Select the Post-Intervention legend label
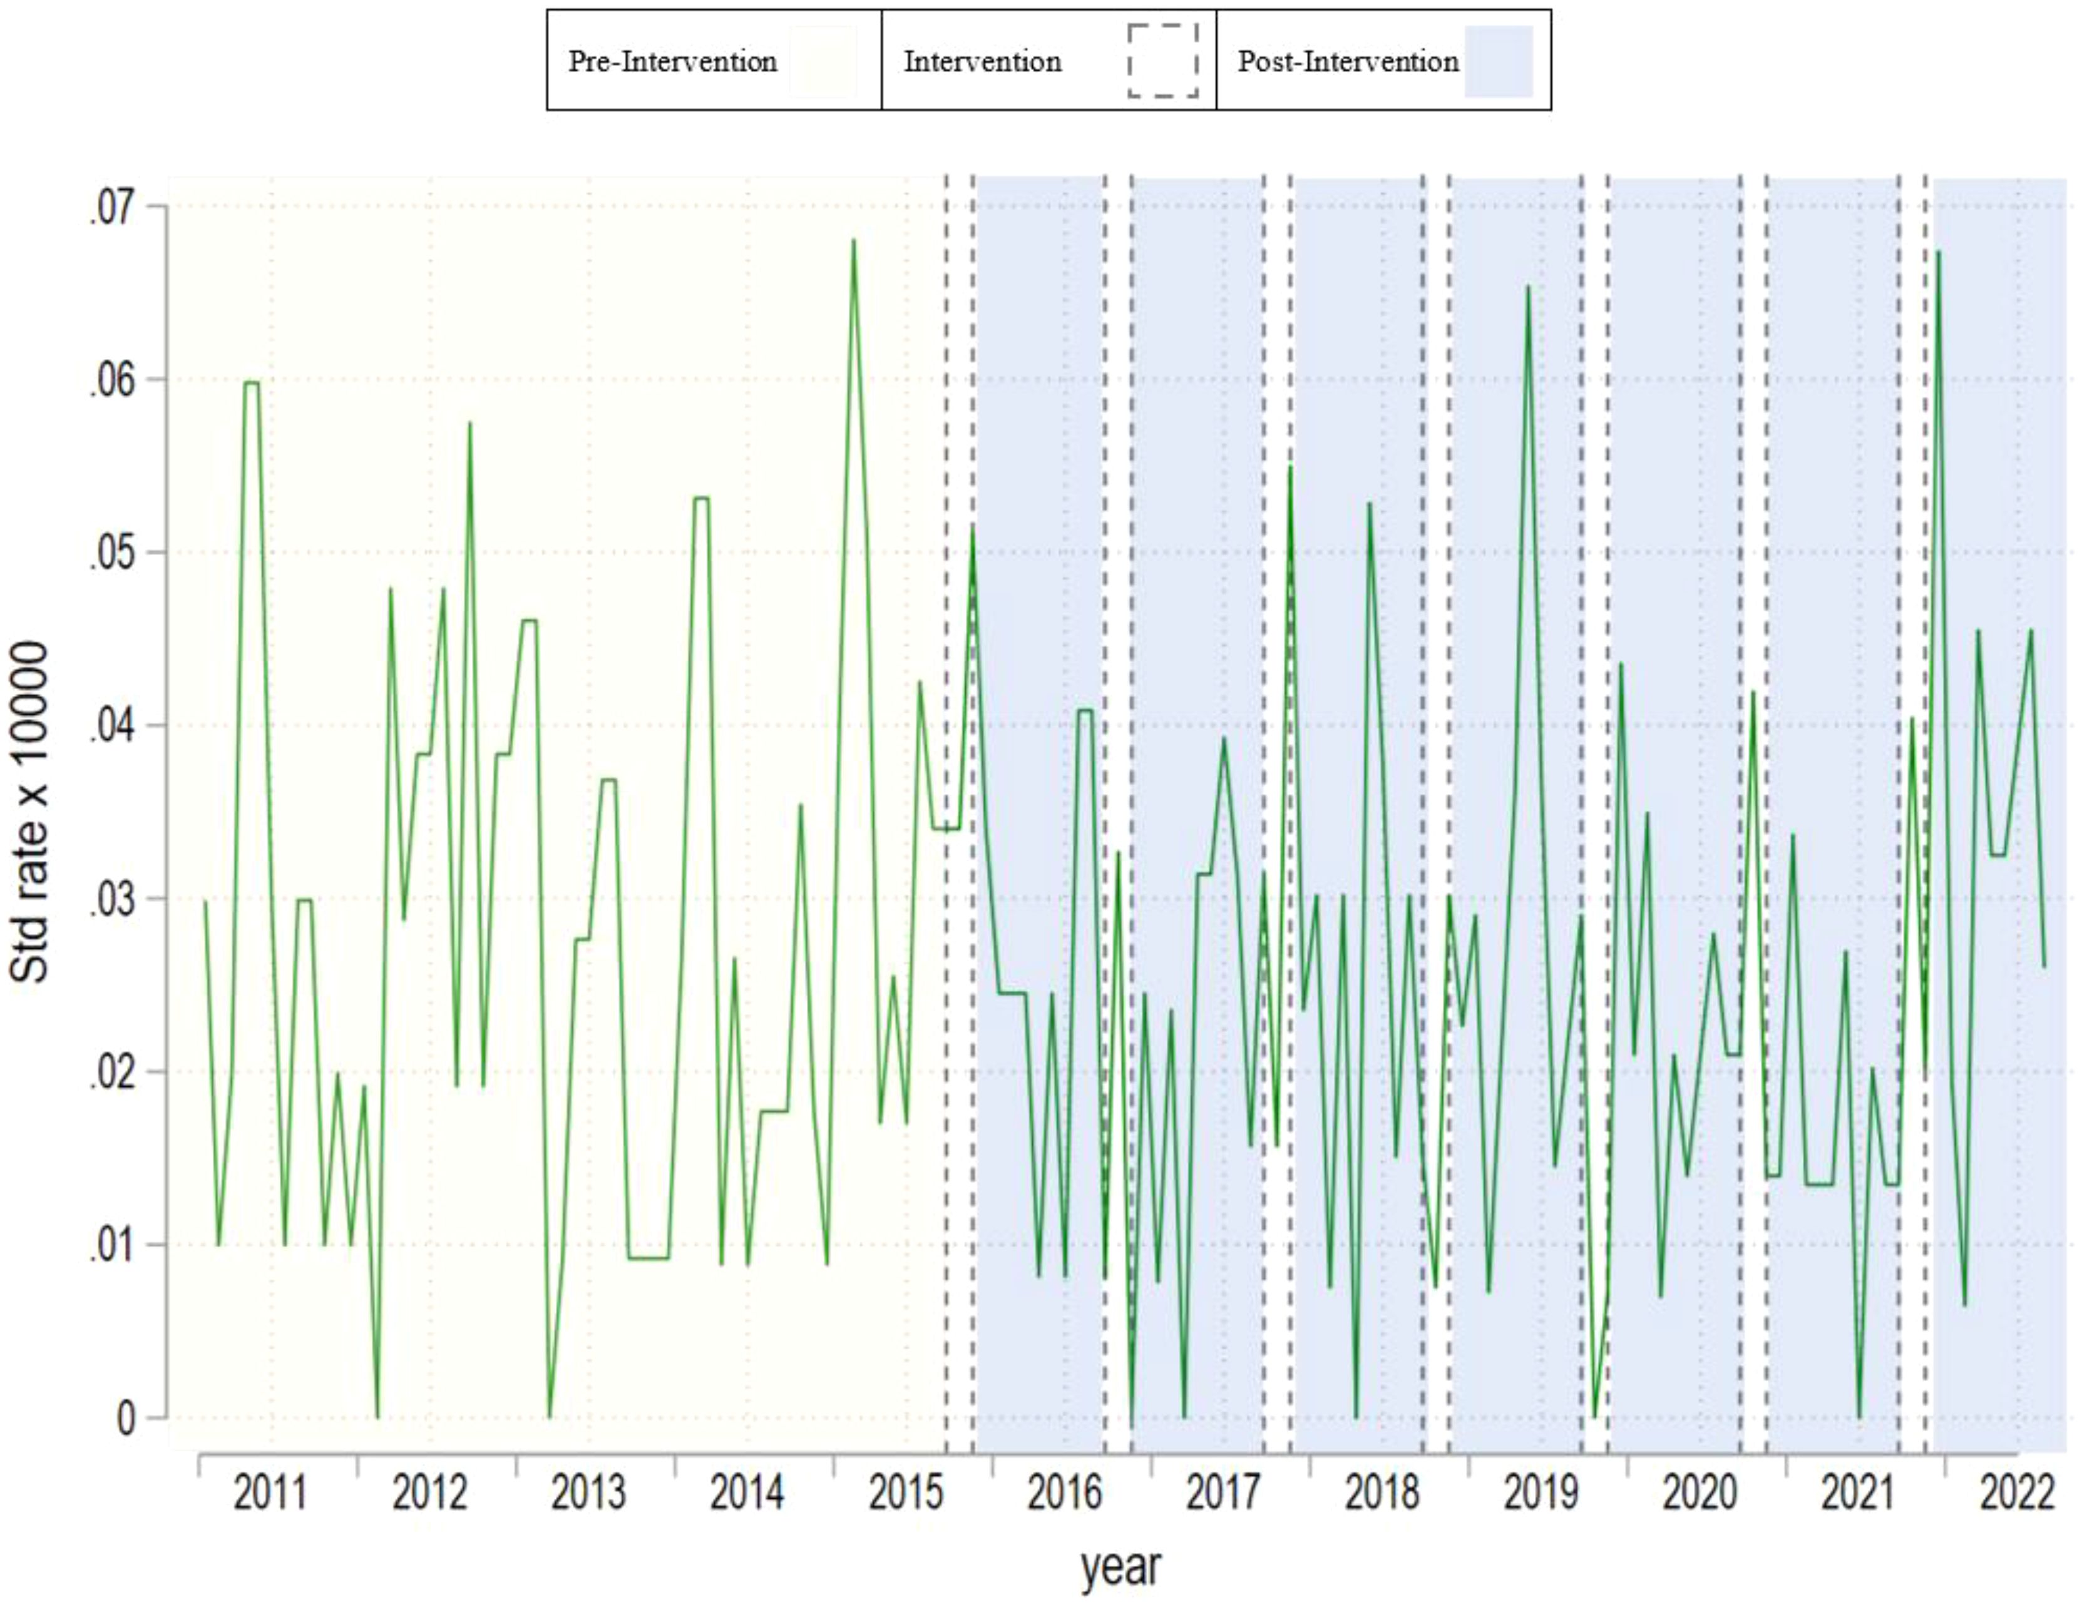This screenshot has width=2092, height=1607. coord(1348,62)
